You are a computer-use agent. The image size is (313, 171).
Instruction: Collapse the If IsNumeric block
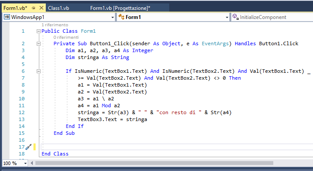tap(38, 71)
